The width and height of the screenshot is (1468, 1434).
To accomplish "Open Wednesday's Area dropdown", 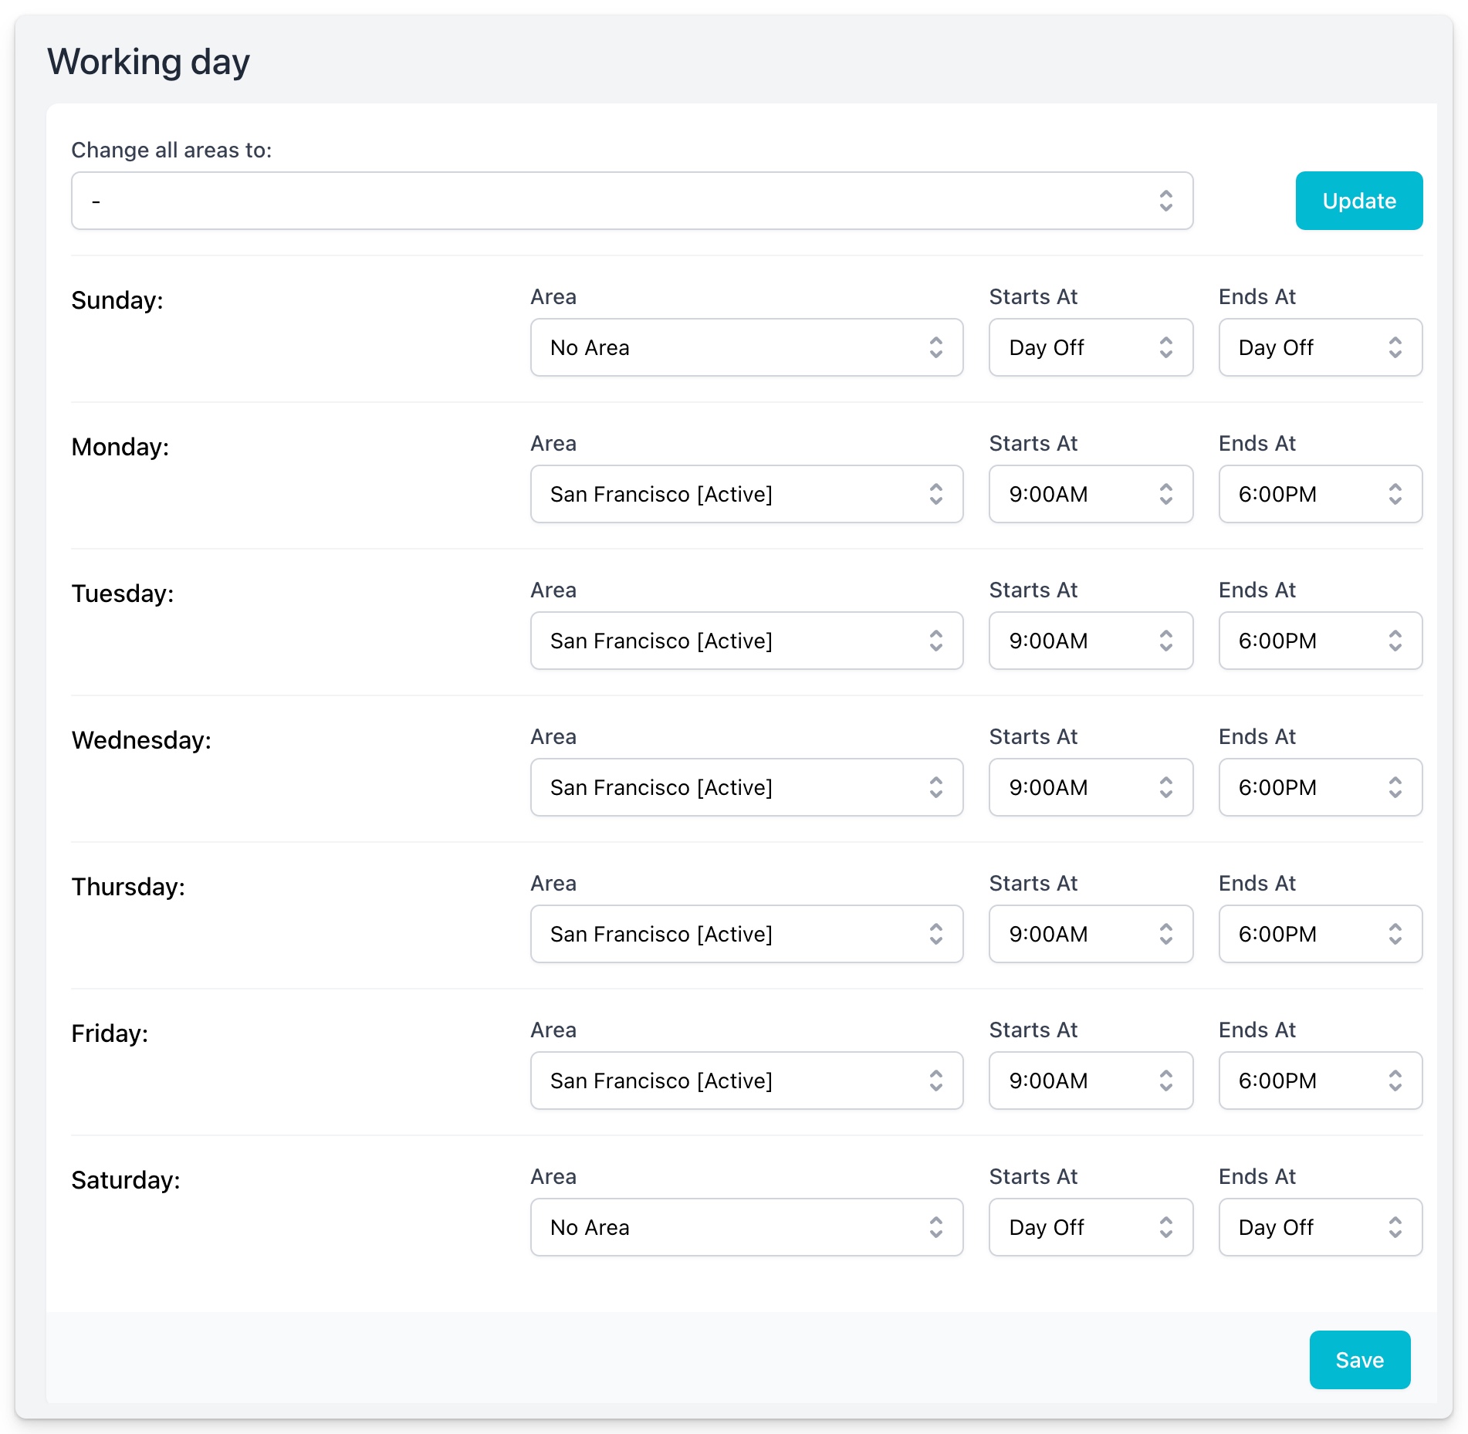I will pyautogui.click(x=746, y=787).
